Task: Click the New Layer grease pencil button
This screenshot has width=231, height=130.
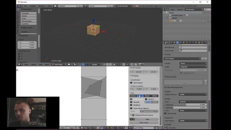Action: click(x=144, y=122)
